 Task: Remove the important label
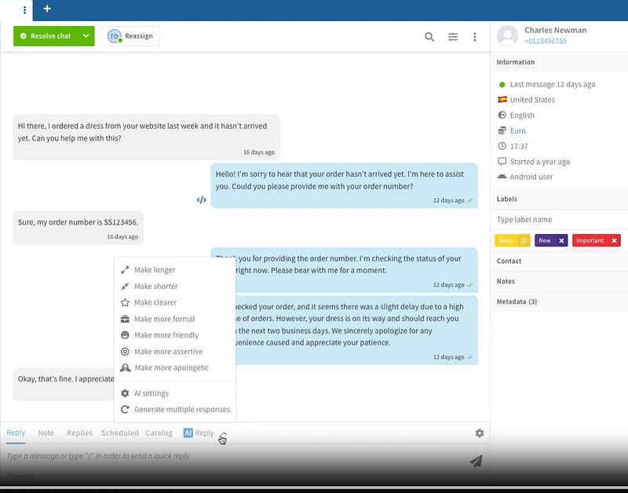(614, 241)
